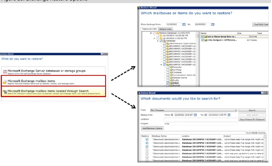This screenshot has height=166, width=272.
Task: Open calendar picker for Show backups to date
Action: pyautogui.click(x=212, y=24)
